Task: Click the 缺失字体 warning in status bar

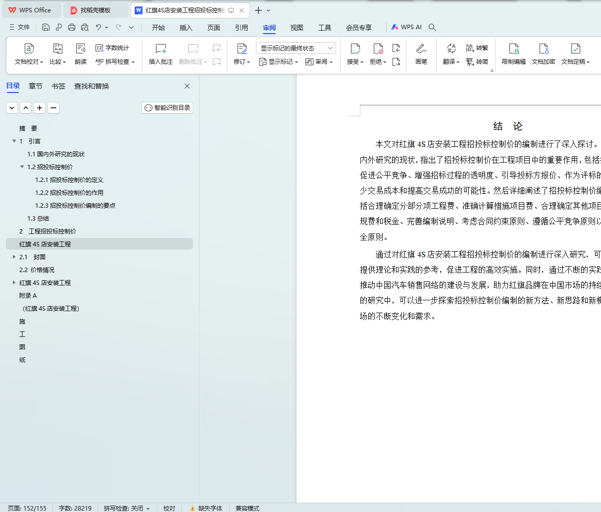Action: (206, 508)
